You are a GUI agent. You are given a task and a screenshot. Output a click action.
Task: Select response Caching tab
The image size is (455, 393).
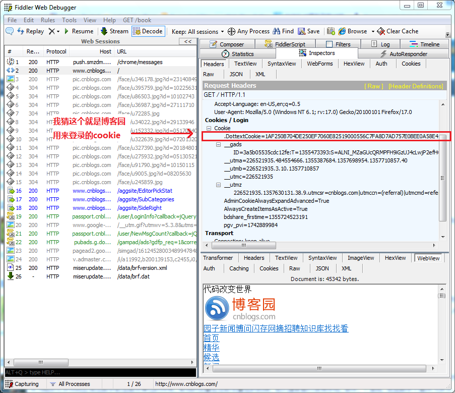coord(239,268)
